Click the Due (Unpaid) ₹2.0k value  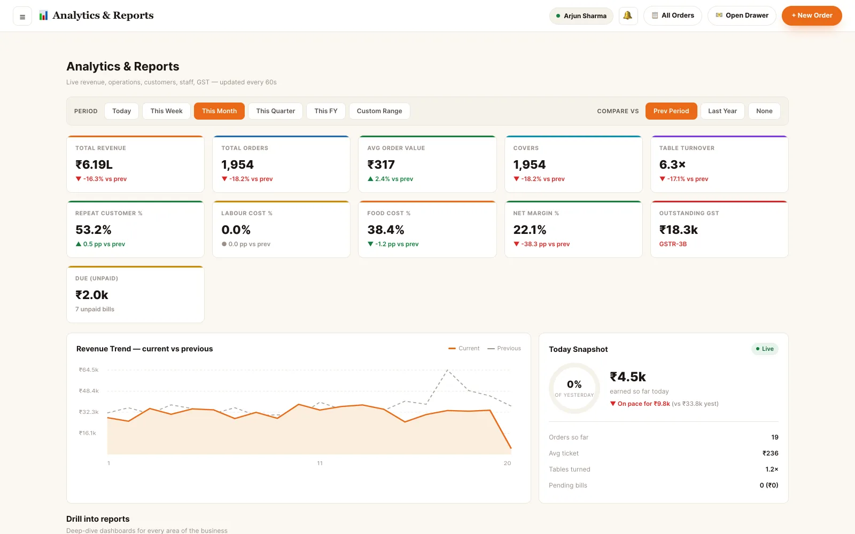pyautogui.click(x=92, y=295)
